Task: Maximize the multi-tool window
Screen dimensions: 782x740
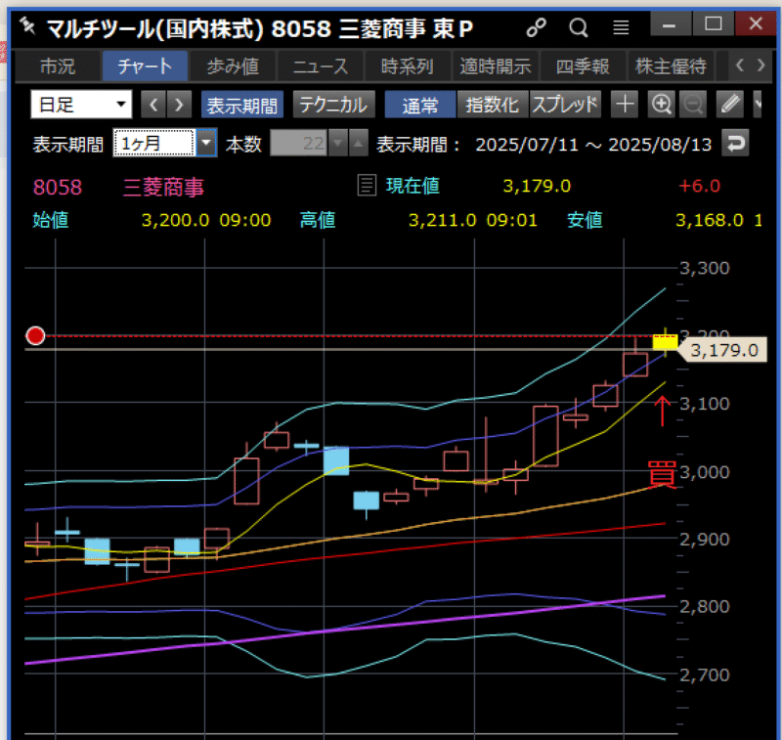Action: [714, 23]
